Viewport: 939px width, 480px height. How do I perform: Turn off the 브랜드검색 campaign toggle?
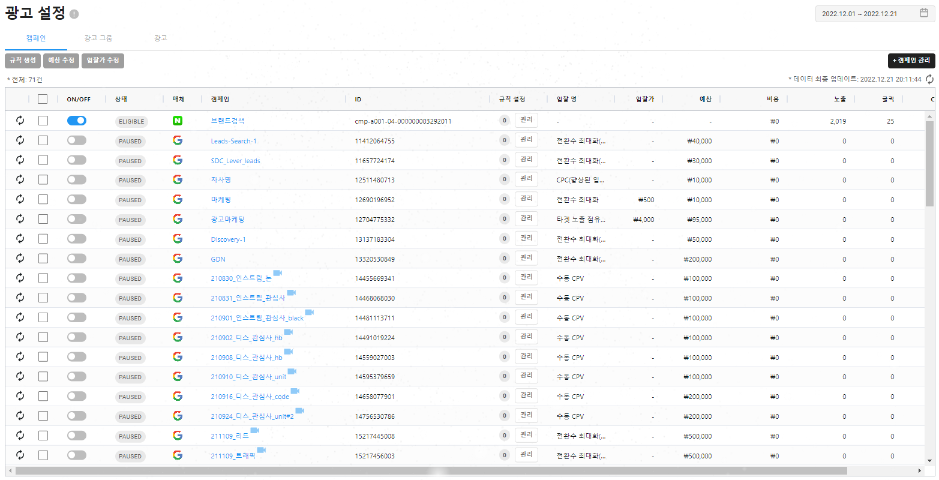click(76, 121)
